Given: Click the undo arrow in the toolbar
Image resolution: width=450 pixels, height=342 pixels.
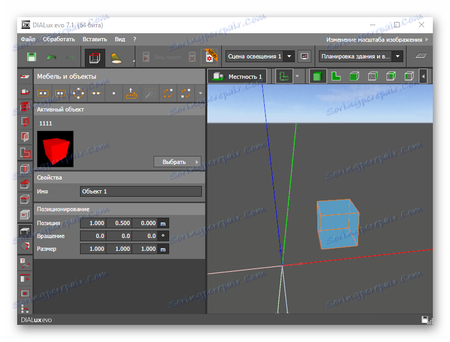Looking at the screenshot, I should click(51, 57).
